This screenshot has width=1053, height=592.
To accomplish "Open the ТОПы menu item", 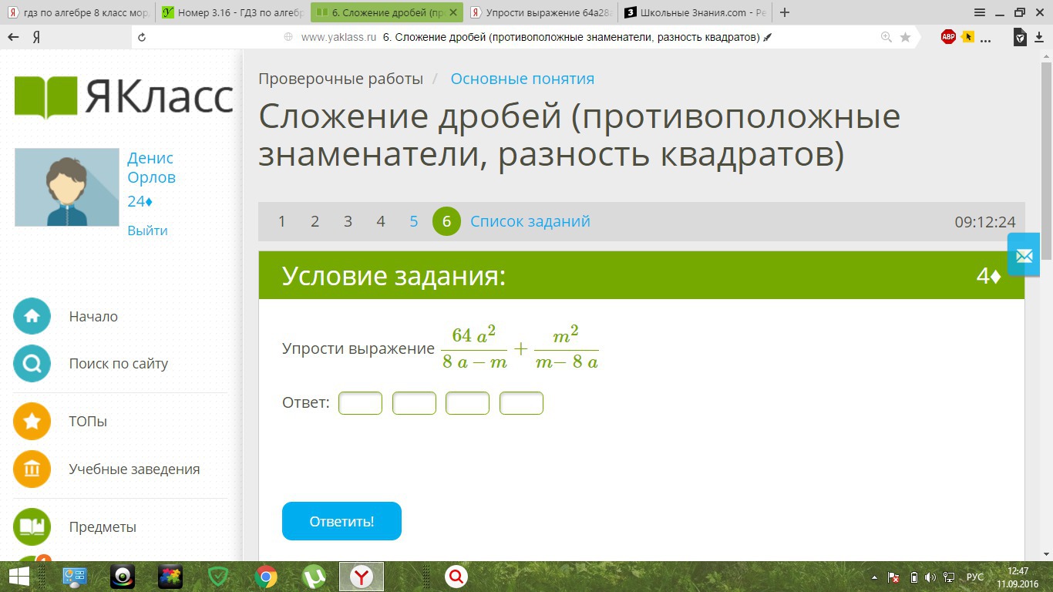I will (x=88, y=422).
